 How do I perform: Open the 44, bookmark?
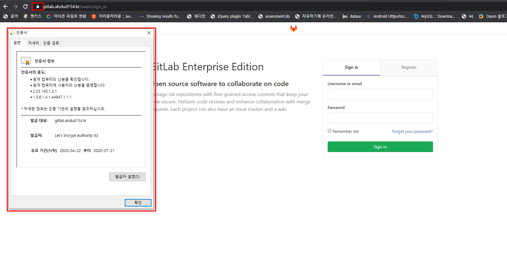(468, 16)
